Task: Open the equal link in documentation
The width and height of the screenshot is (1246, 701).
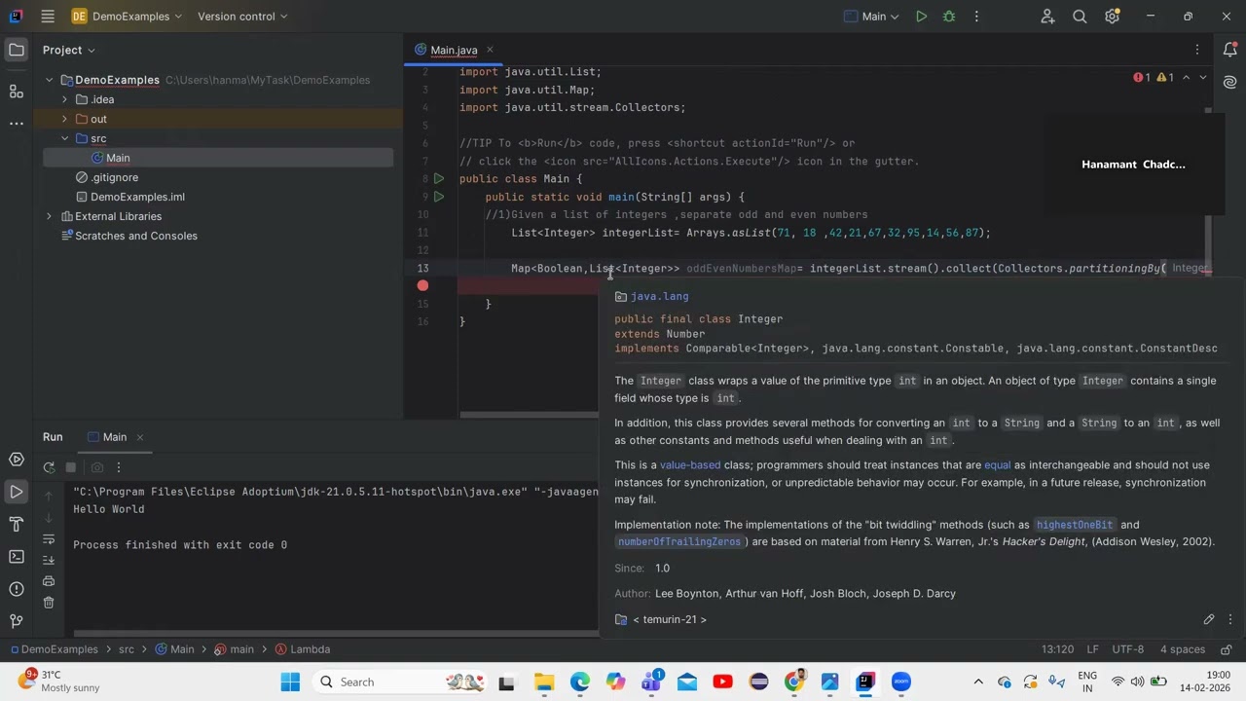Action: pyautogui.click(x=998, y=465)
